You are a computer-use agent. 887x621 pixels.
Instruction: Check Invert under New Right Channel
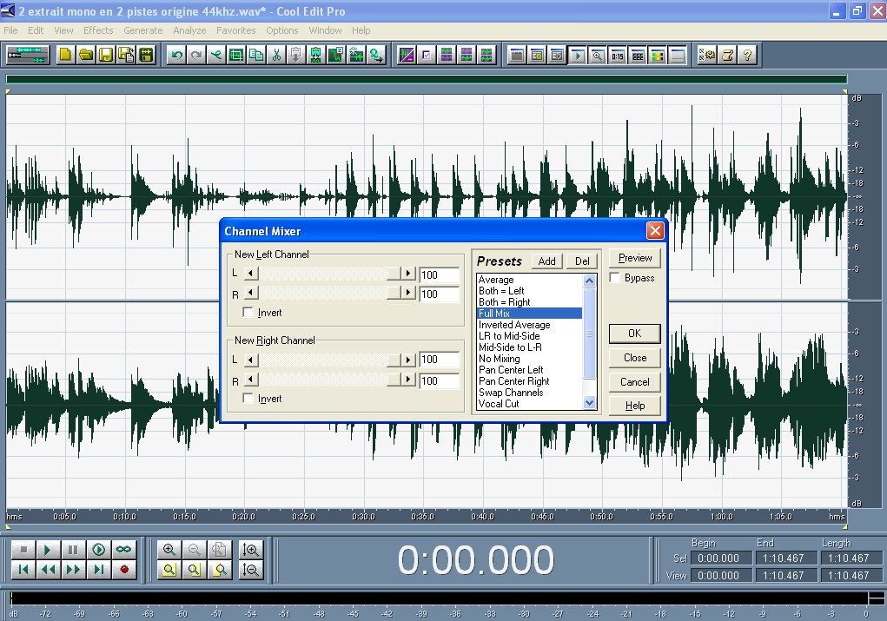[248, 399]
